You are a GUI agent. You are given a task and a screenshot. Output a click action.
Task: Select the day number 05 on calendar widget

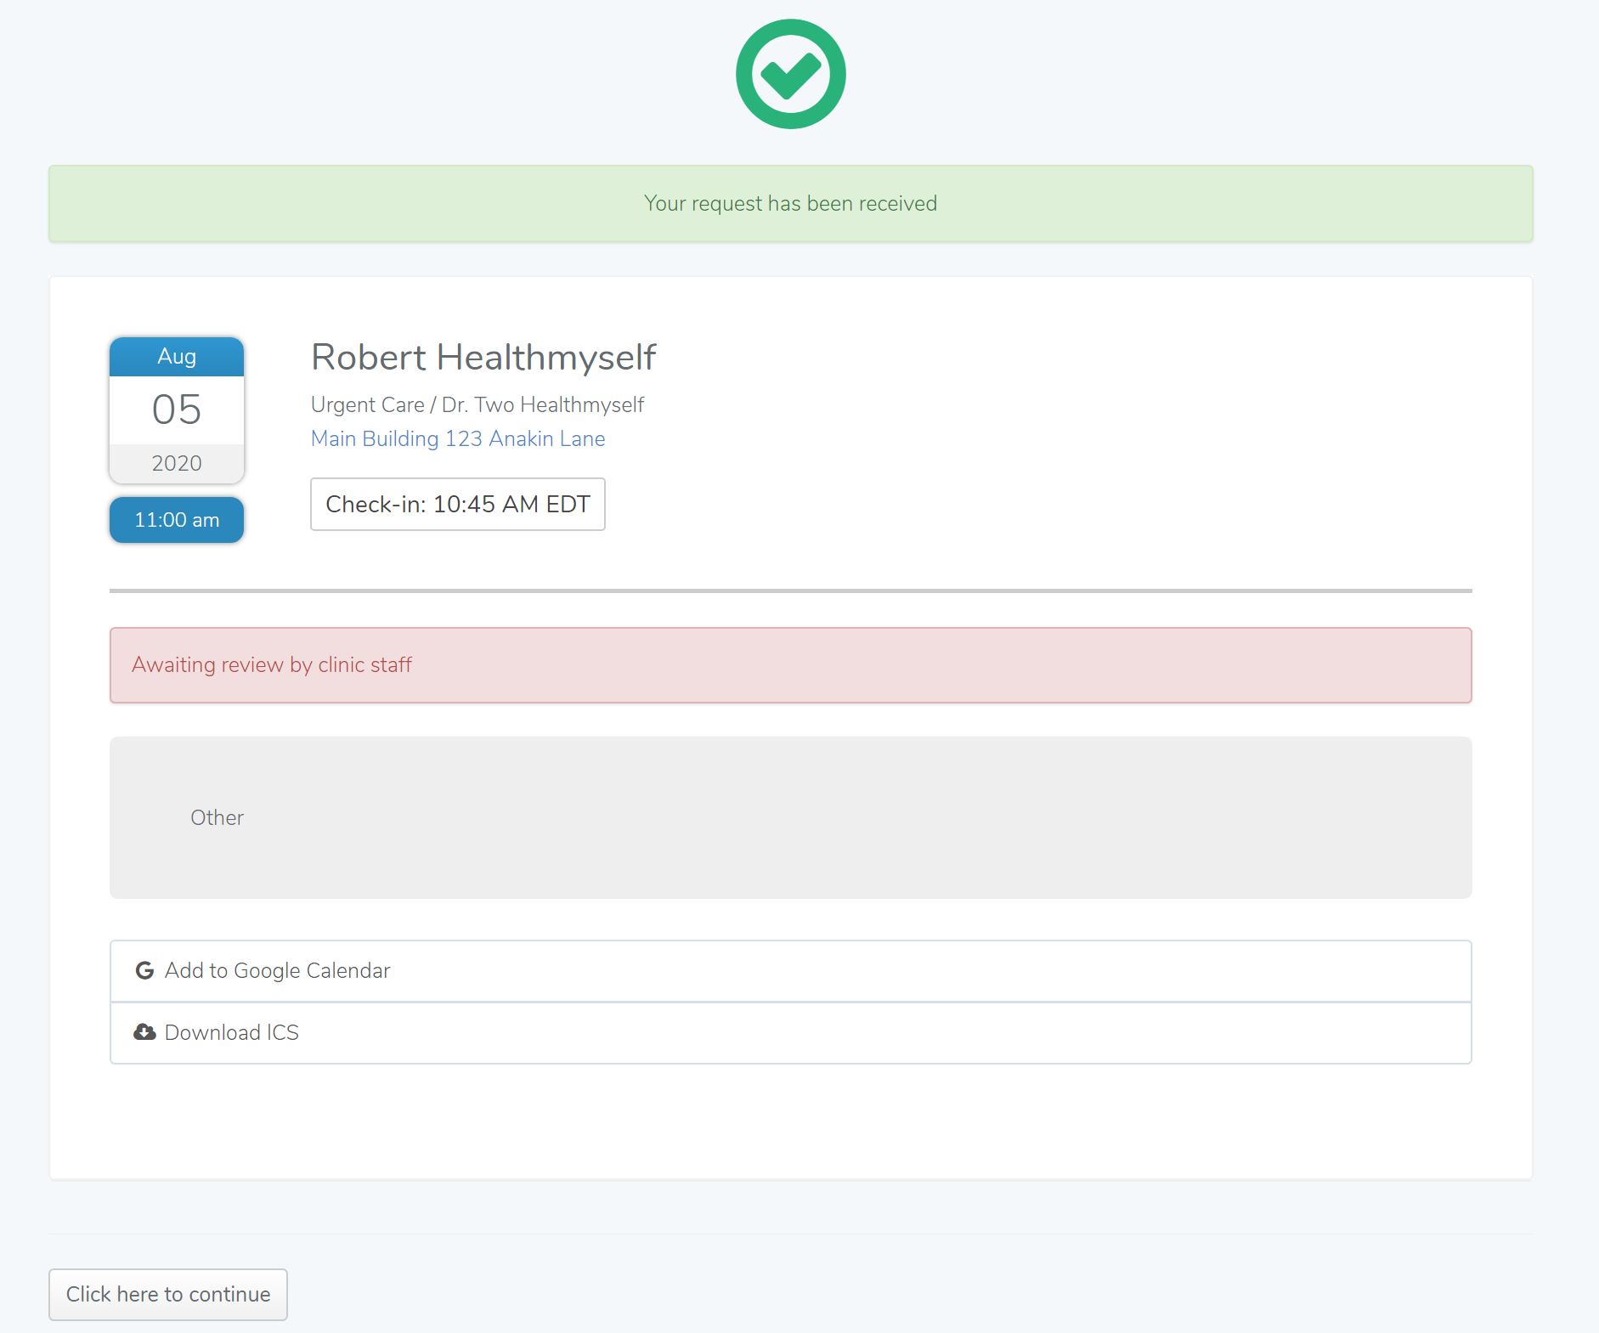click(x=177, y=410)
